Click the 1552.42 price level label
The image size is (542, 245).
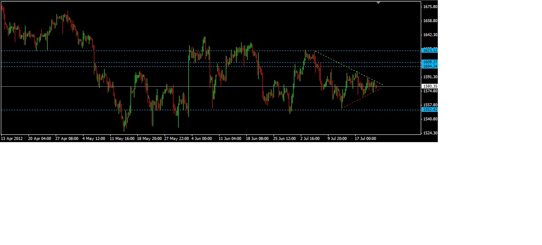pyautogui.click(x=430, y=110)
